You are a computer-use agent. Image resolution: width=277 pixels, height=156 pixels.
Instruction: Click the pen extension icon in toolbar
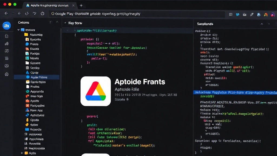coord(252,15)
